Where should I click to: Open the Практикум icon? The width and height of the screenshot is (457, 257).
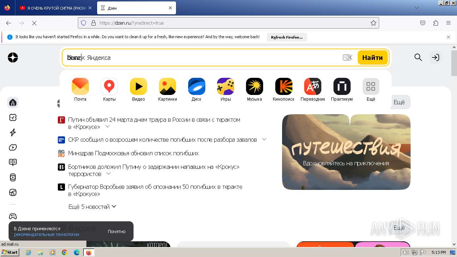(342, 86)
